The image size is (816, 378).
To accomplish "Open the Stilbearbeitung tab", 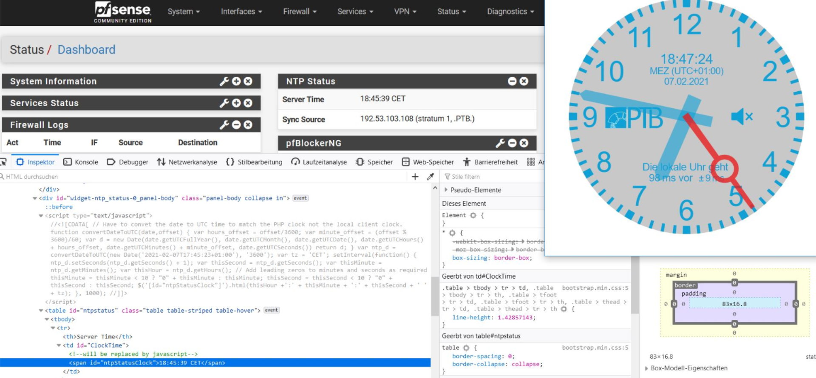I will click(x=254, y=162).
